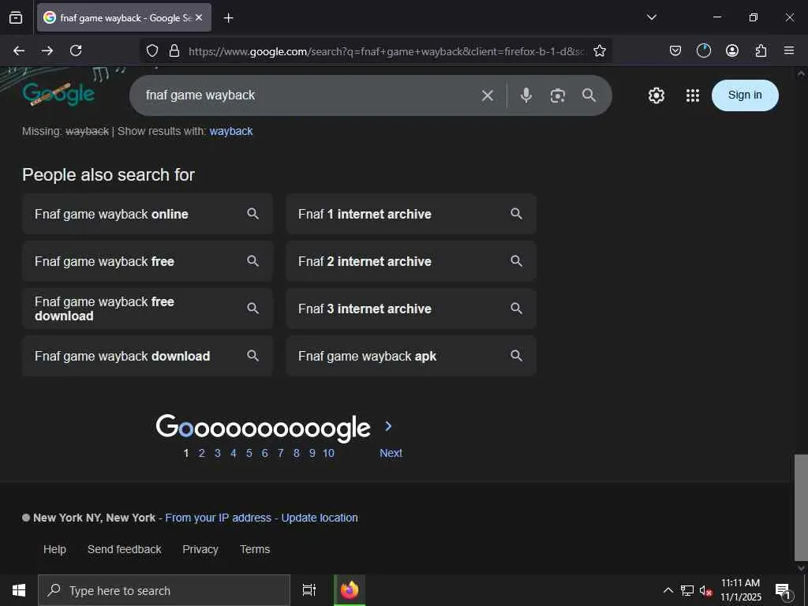Go to Google home via logo
The width and height of the screenshot is (808, 606).
58,94
